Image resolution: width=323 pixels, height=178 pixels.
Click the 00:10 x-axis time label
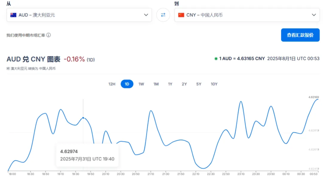286,174
